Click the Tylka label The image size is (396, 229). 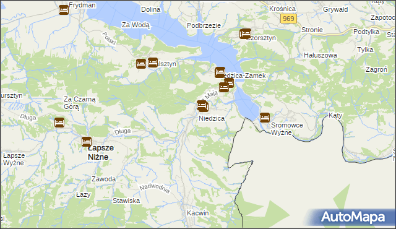(x=365, y=50)
